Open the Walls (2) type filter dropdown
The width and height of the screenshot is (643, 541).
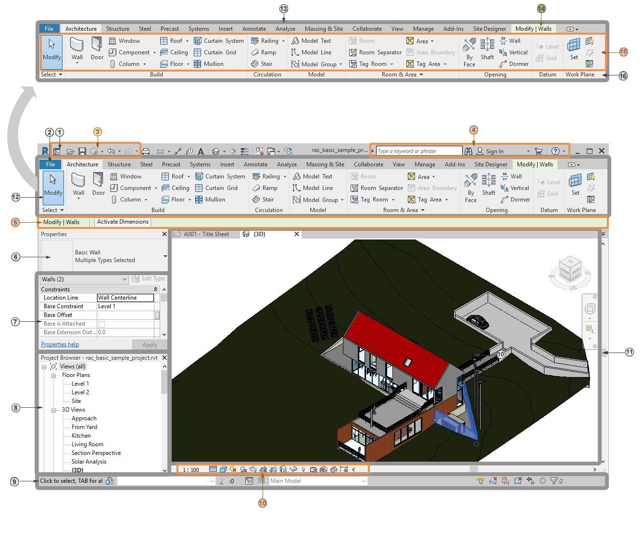(125, 279)
